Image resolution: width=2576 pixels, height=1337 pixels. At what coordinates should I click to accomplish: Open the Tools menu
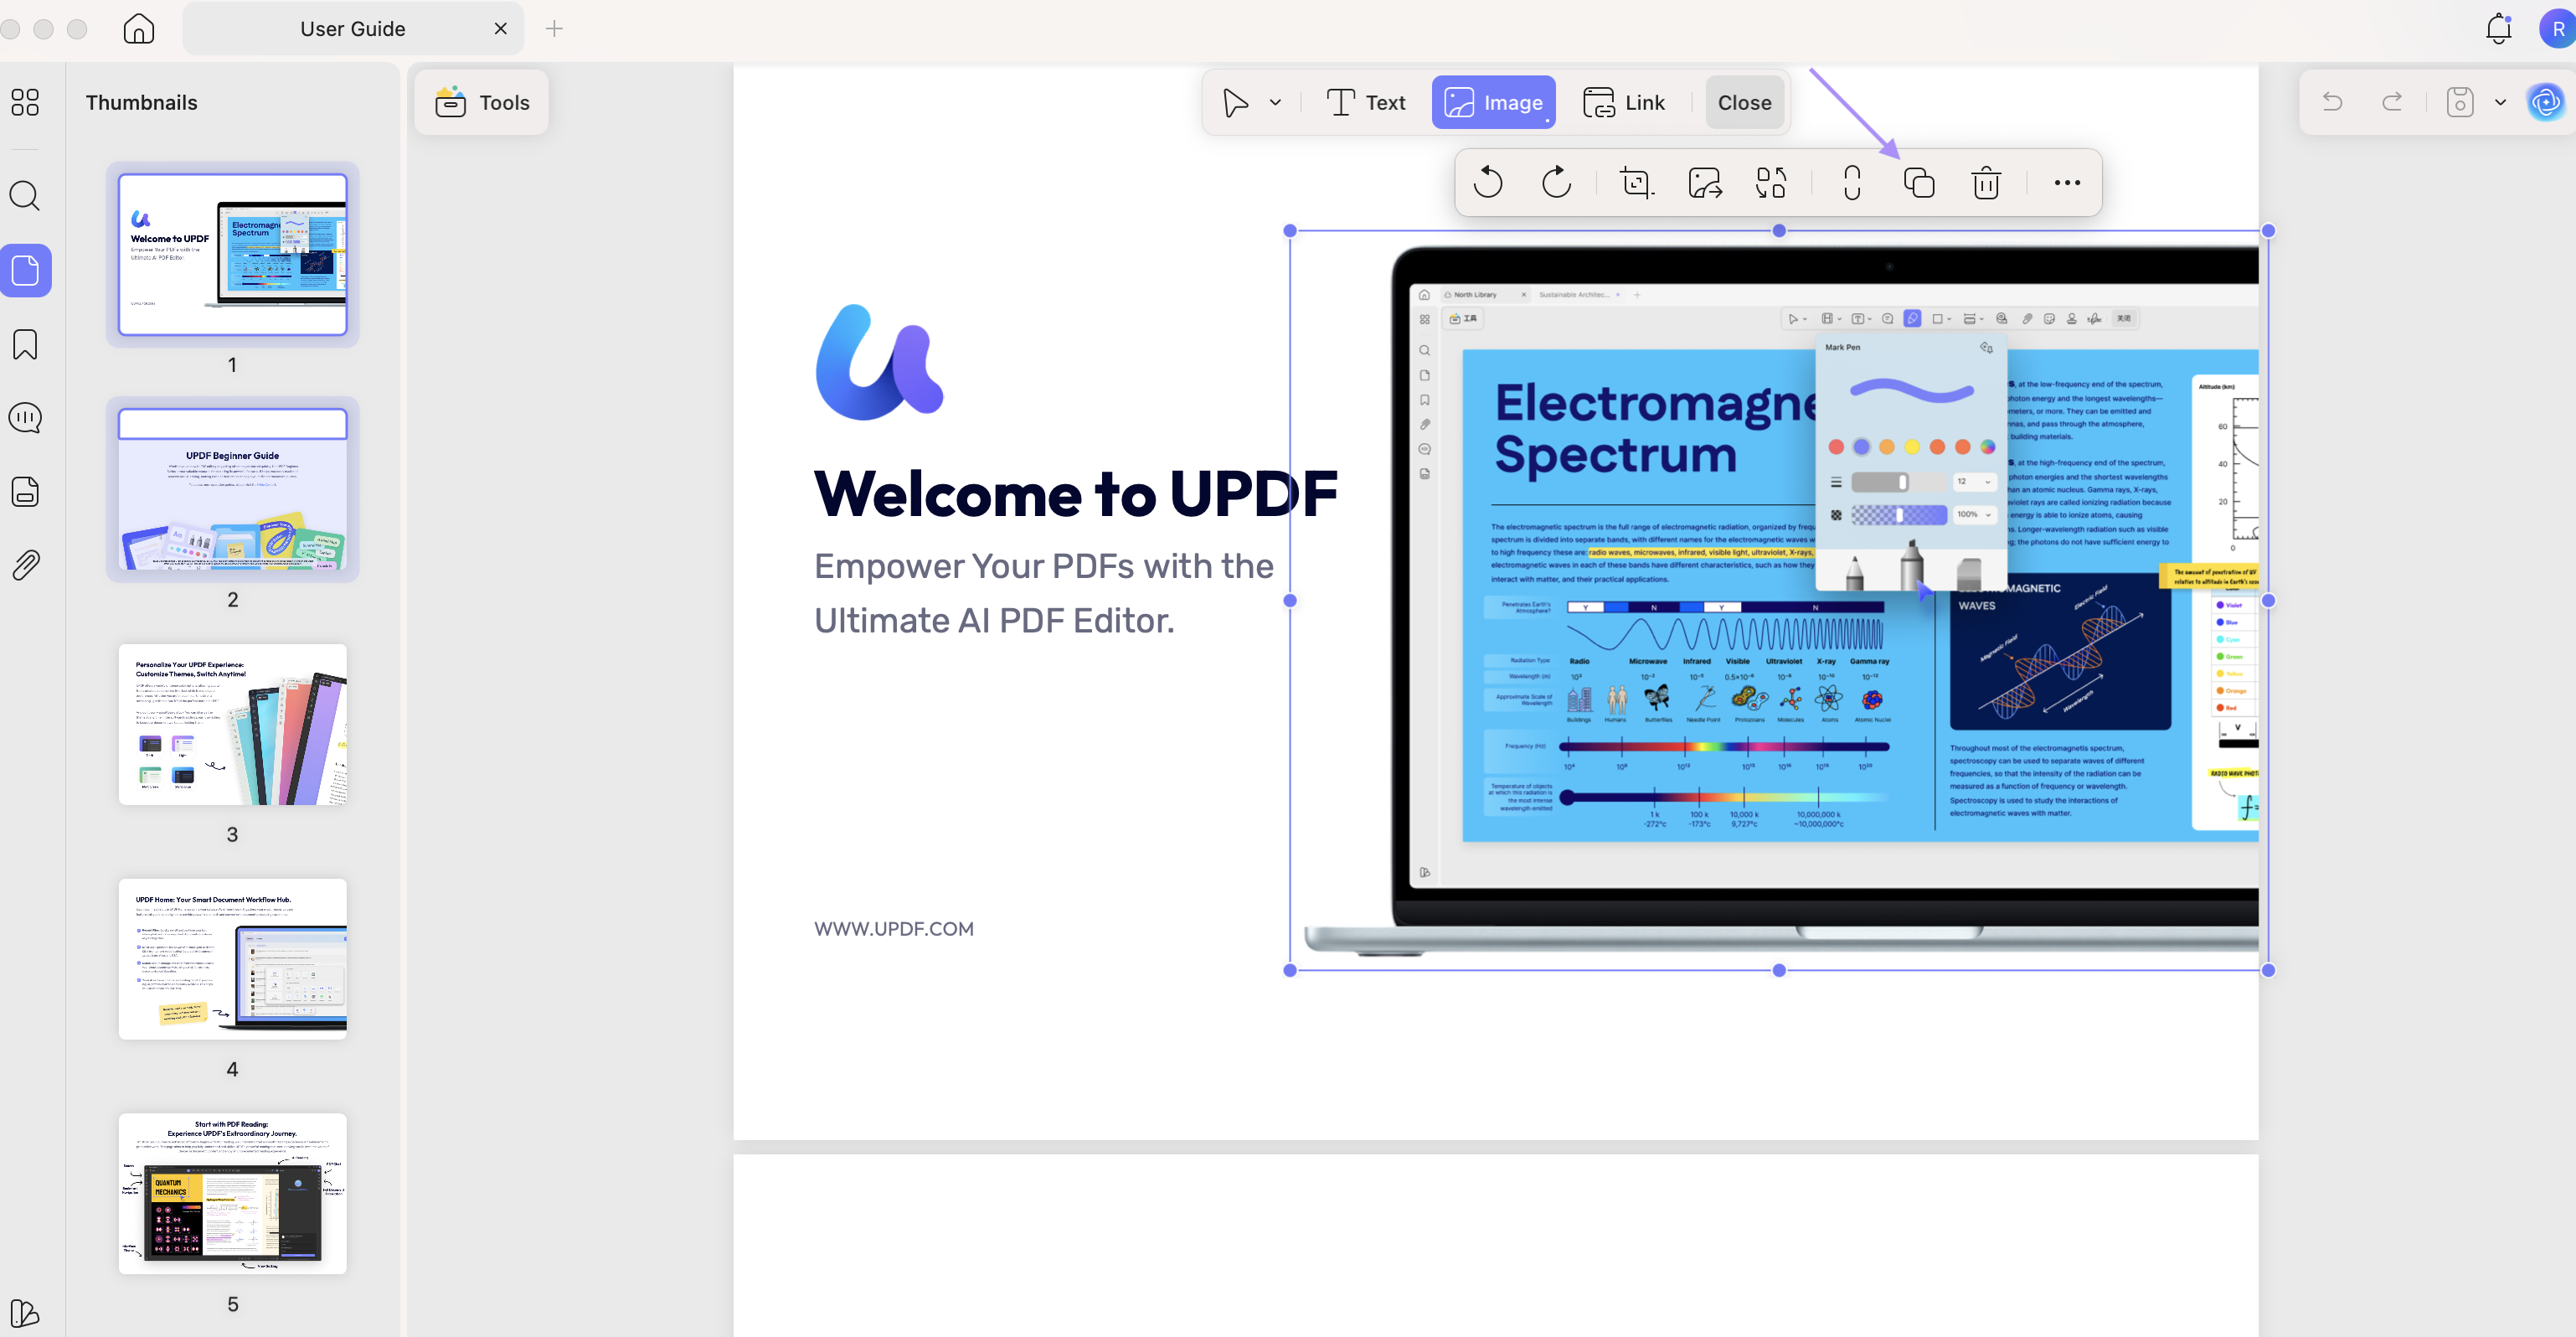click(481, 102)
